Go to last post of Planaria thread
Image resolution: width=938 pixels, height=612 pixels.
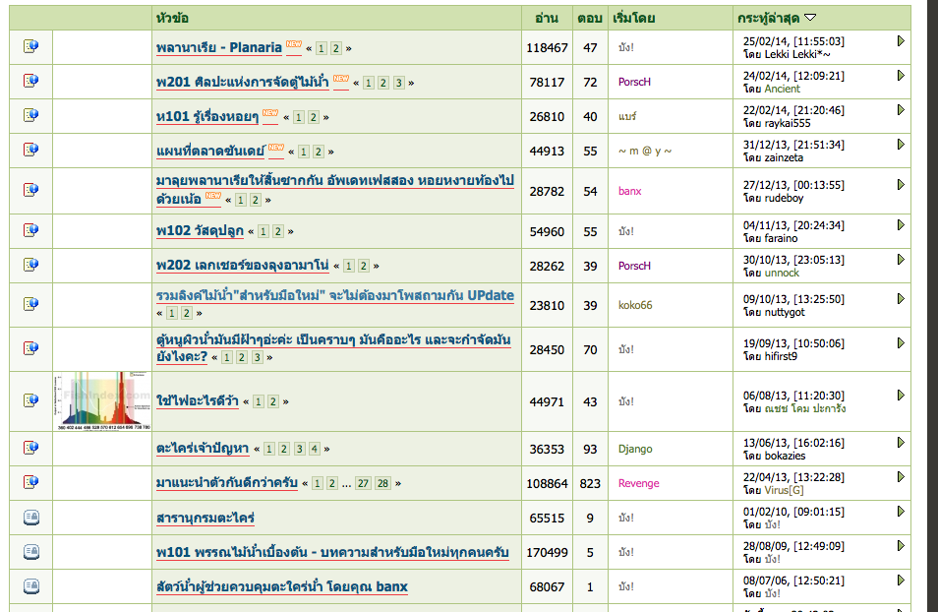click(x=901, y=40)
